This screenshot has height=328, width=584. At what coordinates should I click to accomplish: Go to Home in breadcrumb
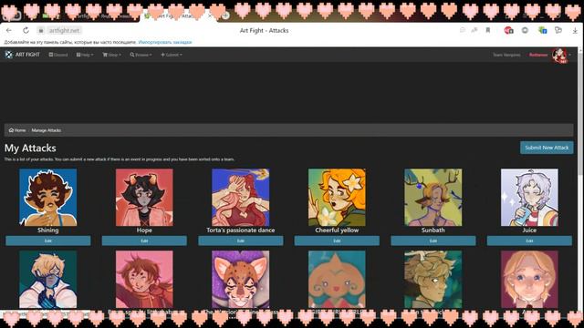coord(17,130)
